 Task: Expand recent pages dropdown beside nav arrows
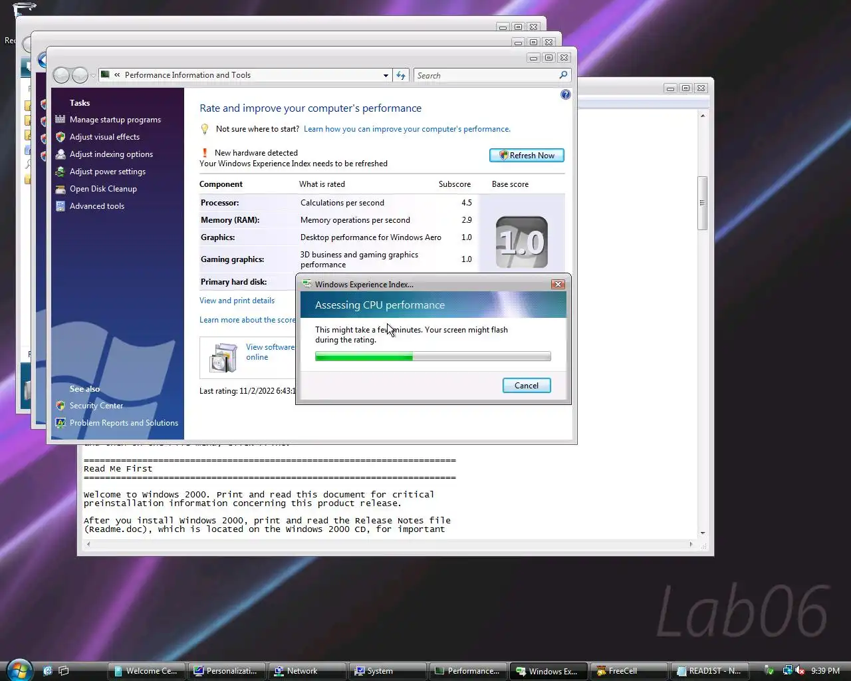[93, 75]
